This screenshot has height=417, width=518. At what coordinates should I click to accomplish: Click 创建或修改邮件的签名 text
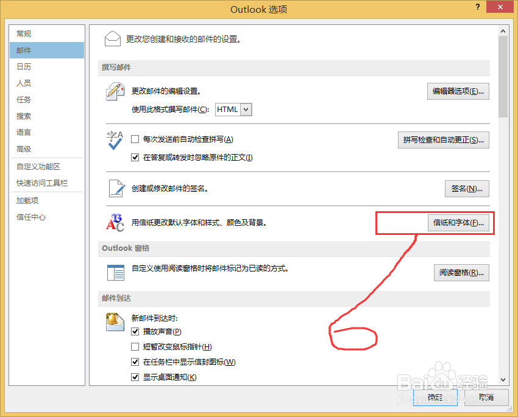(169, 188)
